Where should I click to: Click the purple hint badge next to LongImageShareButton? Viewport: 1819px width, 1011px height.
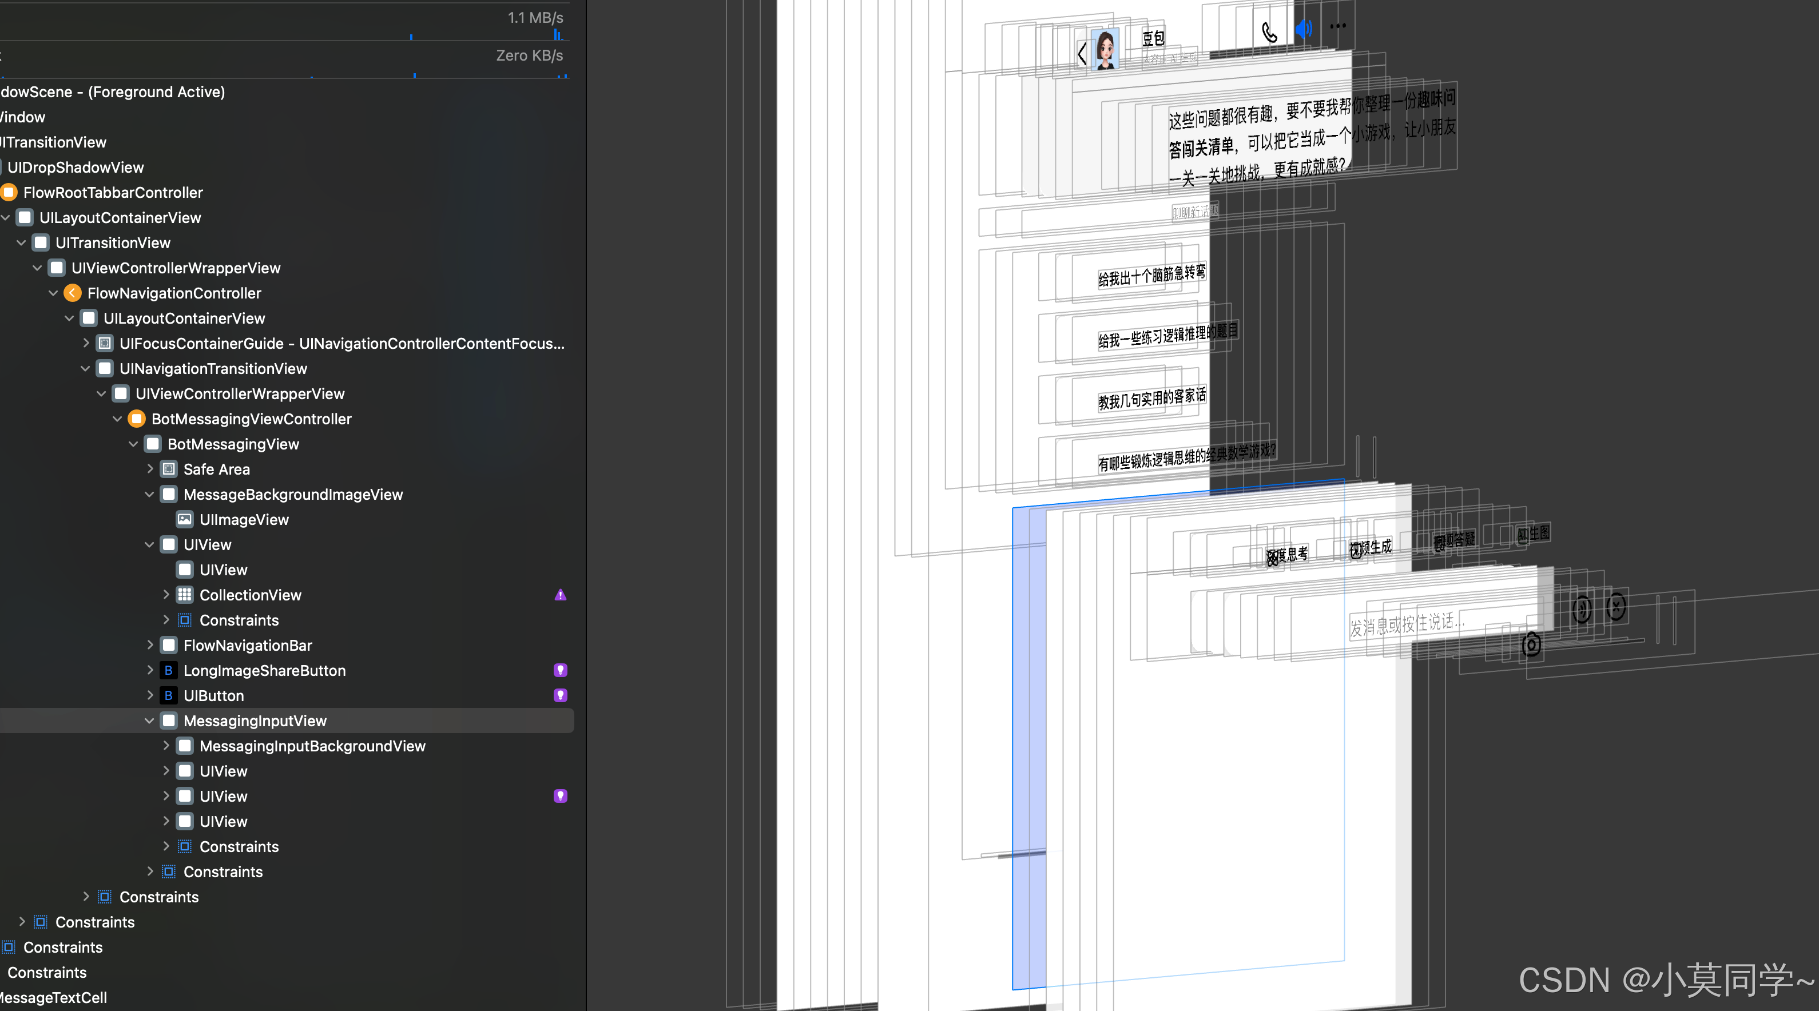point(560,670)
